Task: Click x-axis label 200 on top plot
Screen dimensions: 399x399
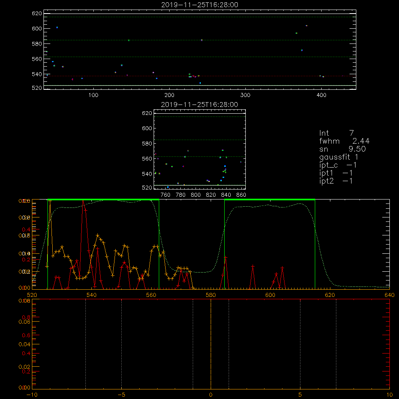Action: click(169, 95)
